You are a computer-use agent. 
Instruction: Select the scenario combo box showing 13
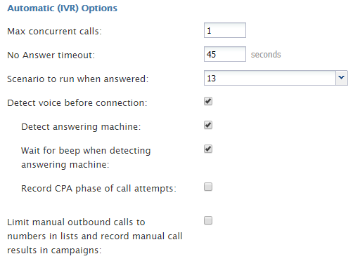click(x=276, y=78)
